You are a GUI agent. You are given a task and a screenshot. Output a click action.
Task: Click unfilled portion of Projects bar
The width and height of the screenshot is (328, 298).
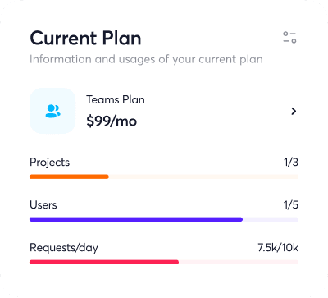coord(203,177)
